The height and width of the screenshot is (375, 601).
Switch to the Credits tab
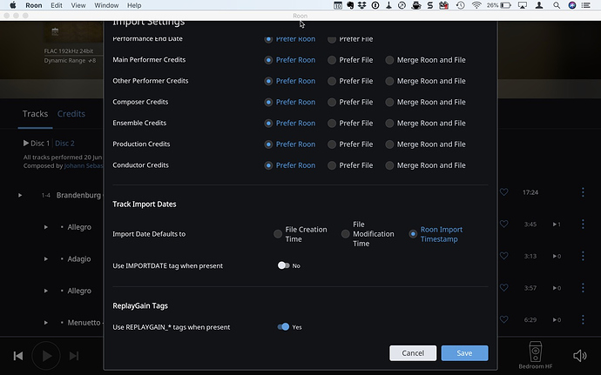pos(71,114)
